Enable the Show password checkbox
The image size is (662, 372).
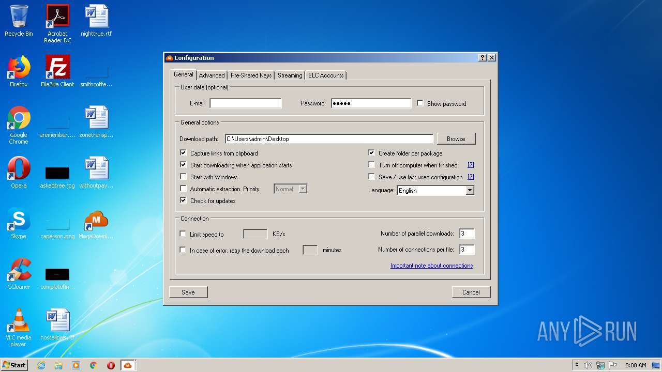pyautogui.click(x=420, y=103)
